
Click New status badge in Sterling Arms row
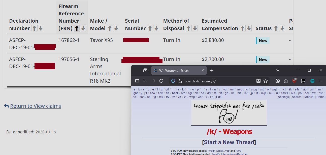point(263,60)
